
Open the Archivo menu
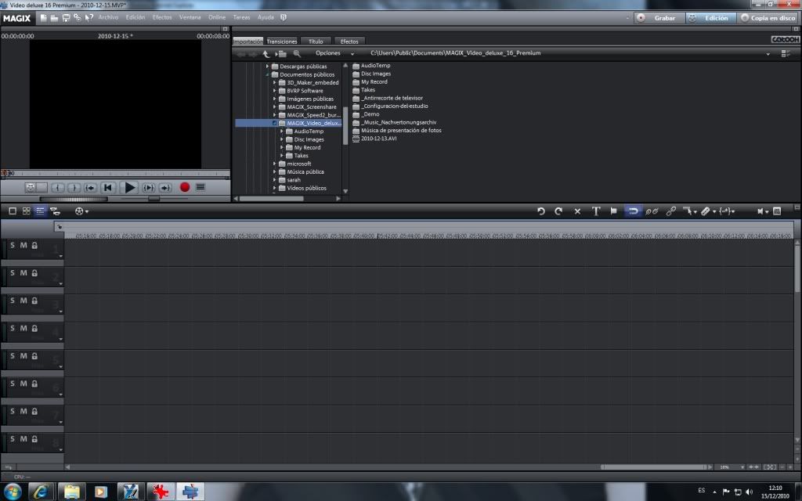point(108,17)
